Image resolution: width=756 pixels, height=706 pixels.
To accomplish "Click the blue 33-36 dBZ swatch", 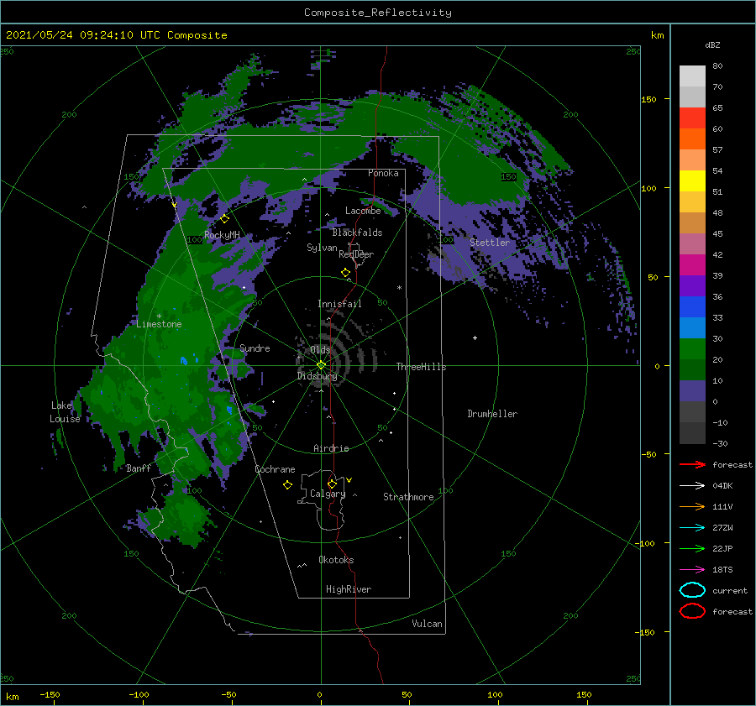I will 692,307.
